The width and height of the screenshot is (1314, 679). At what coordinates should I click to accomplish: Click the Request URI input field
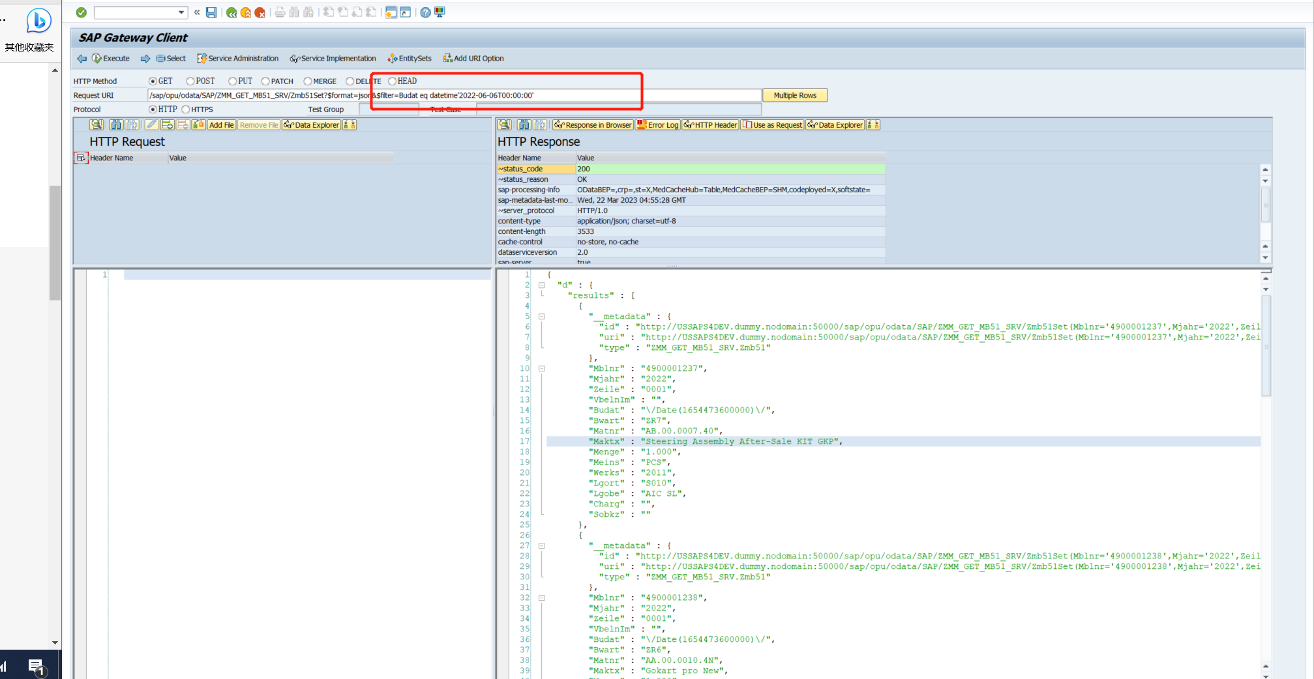click(455, 96)
